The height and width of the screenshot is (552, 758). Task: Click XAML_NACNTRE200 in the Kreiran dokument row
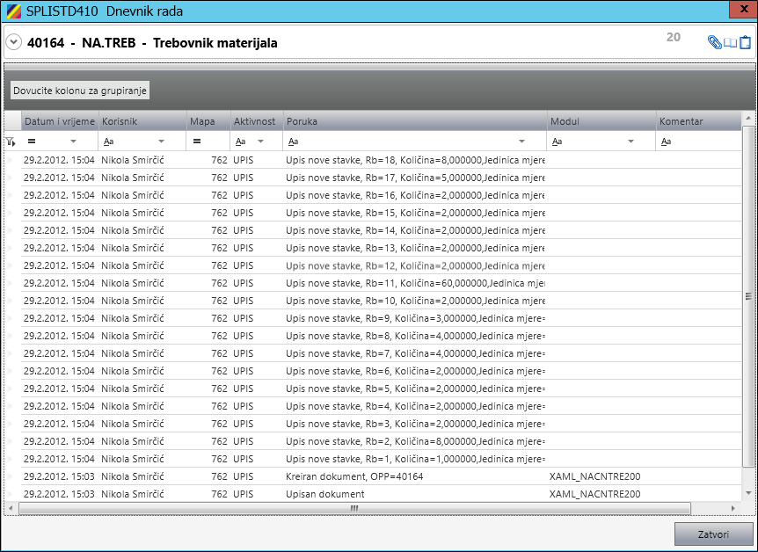coord(594,476)
